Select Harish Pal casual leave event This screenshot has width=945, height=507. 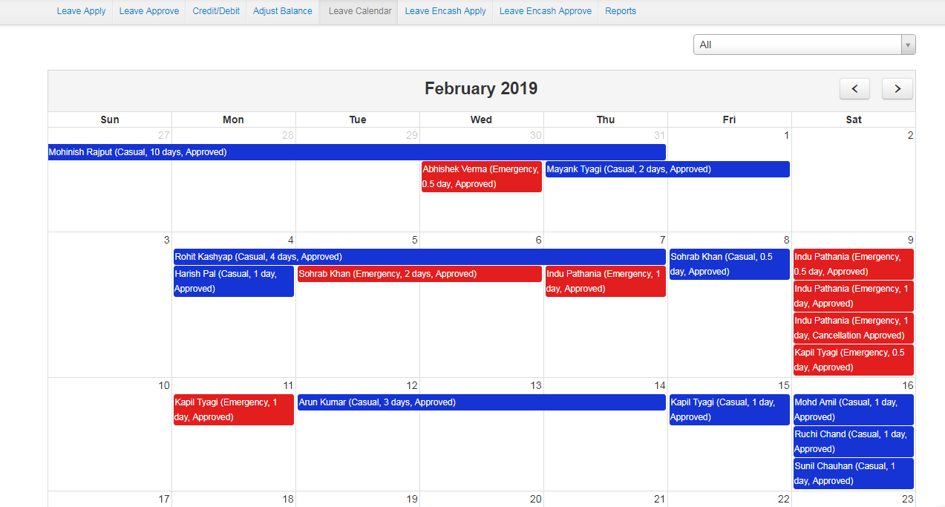233,281
